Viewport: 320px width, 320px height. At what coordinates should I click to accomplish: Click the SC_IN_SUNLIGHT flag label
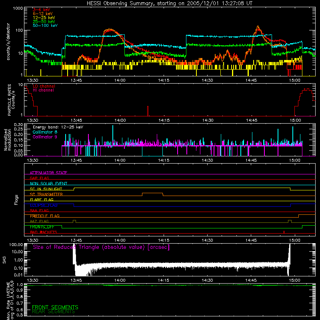click(46, 189)
